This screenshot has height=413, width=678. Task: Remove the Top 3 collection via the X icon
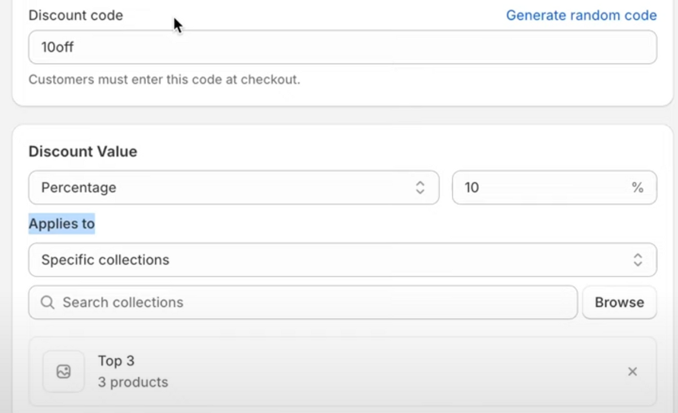click(632, 372)
